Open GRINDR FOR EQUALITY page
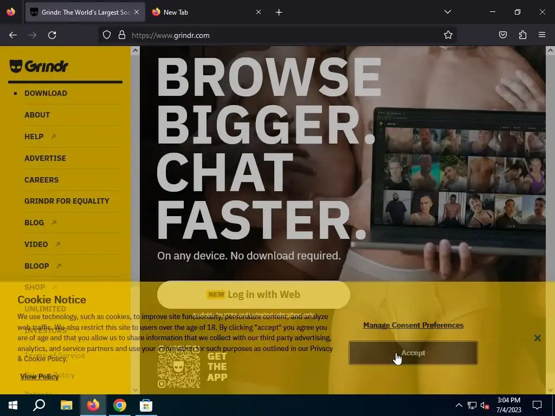The image size is (555, 416). [67, 201]
